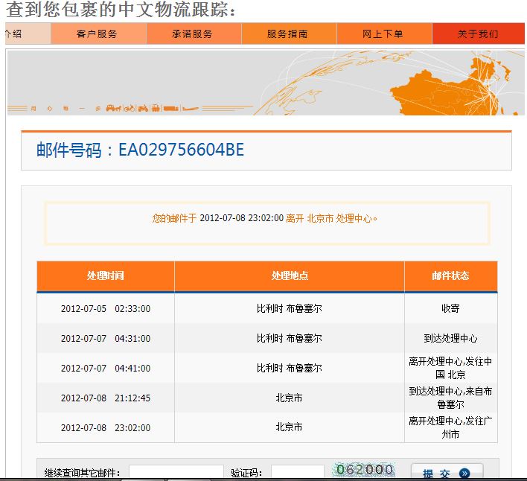Open the 承诺服务 menu tab
The image size is (527, 481).
click(x=193, y=34)
